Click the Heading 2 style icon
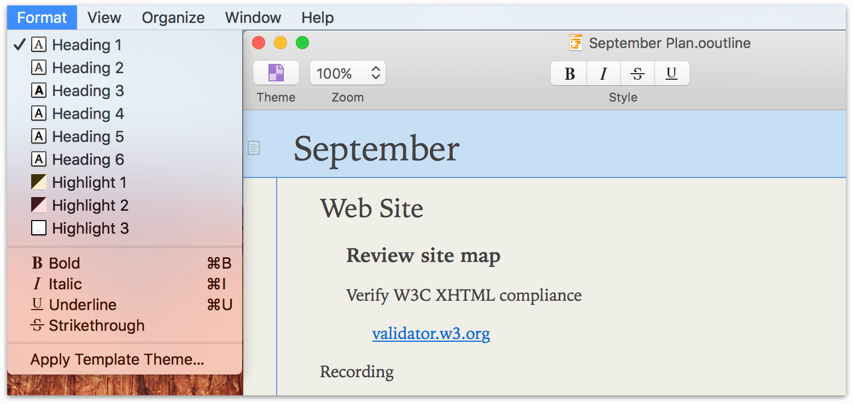The height and width of the screenshot is (404, 853). [x=39, y=68]
